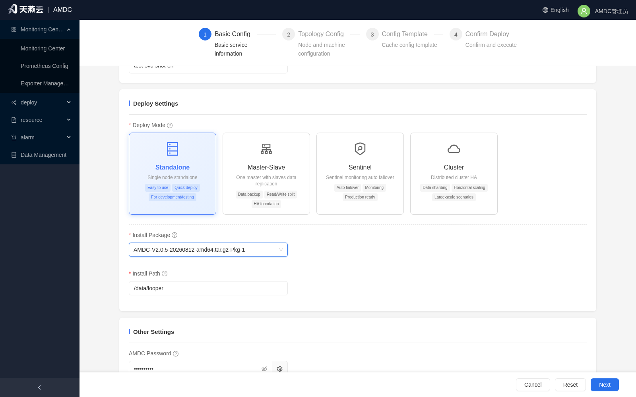This screenshot has width=636, height=397.
Task: Collapse the sidebar with the arrow
Action: coord(40,387)
